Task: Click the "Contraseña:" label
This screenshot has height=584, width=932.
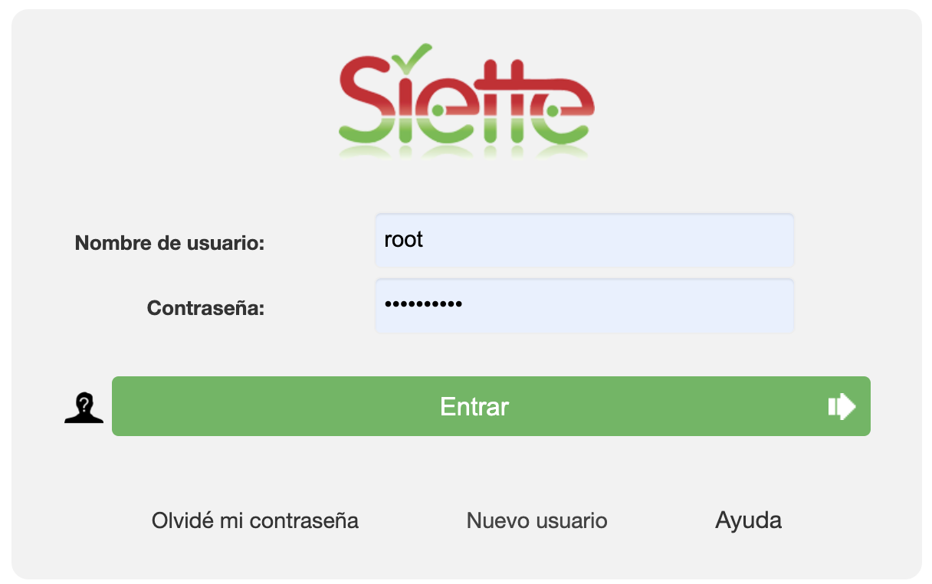Action: (x=205, y=308)
